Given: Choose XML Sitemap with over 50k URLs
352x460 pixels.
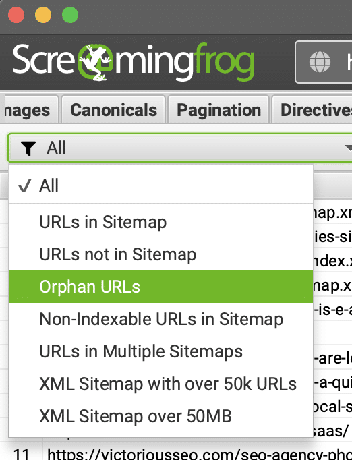Looking at the screenshot, I should pos(161,384).
